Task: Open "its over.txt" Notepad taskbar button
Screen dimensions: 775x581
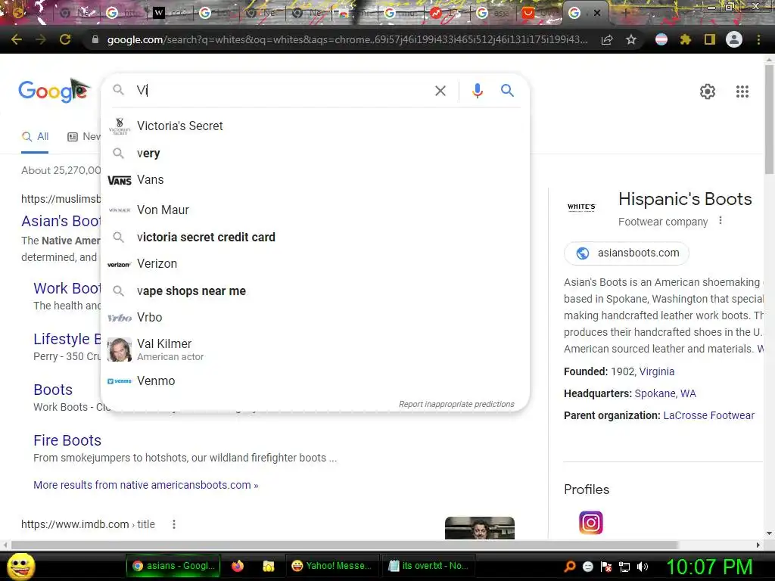Action: (428, 566)
